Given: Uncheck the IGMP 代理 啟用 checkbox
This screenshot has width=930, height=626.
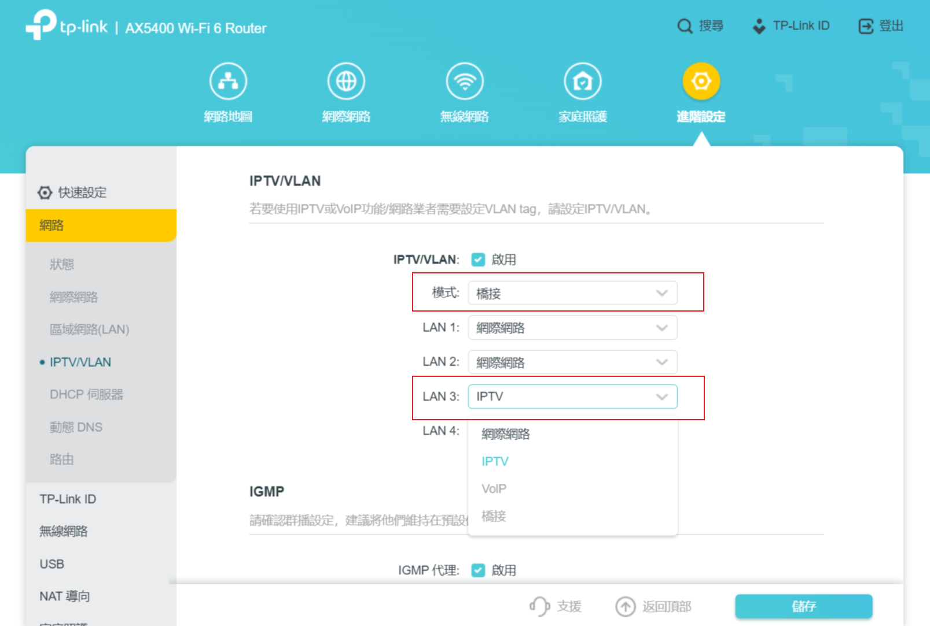Looking at the screenshot, I should [x=478, y=570].
